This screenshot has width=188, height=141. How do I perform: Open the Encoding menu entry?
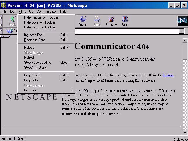coord(46,90)
